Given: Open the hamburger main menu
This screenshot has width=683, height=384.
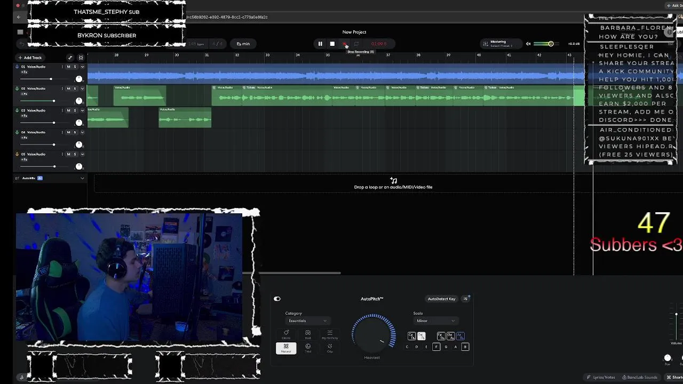Looking at the screenshot, I should 20,32.
